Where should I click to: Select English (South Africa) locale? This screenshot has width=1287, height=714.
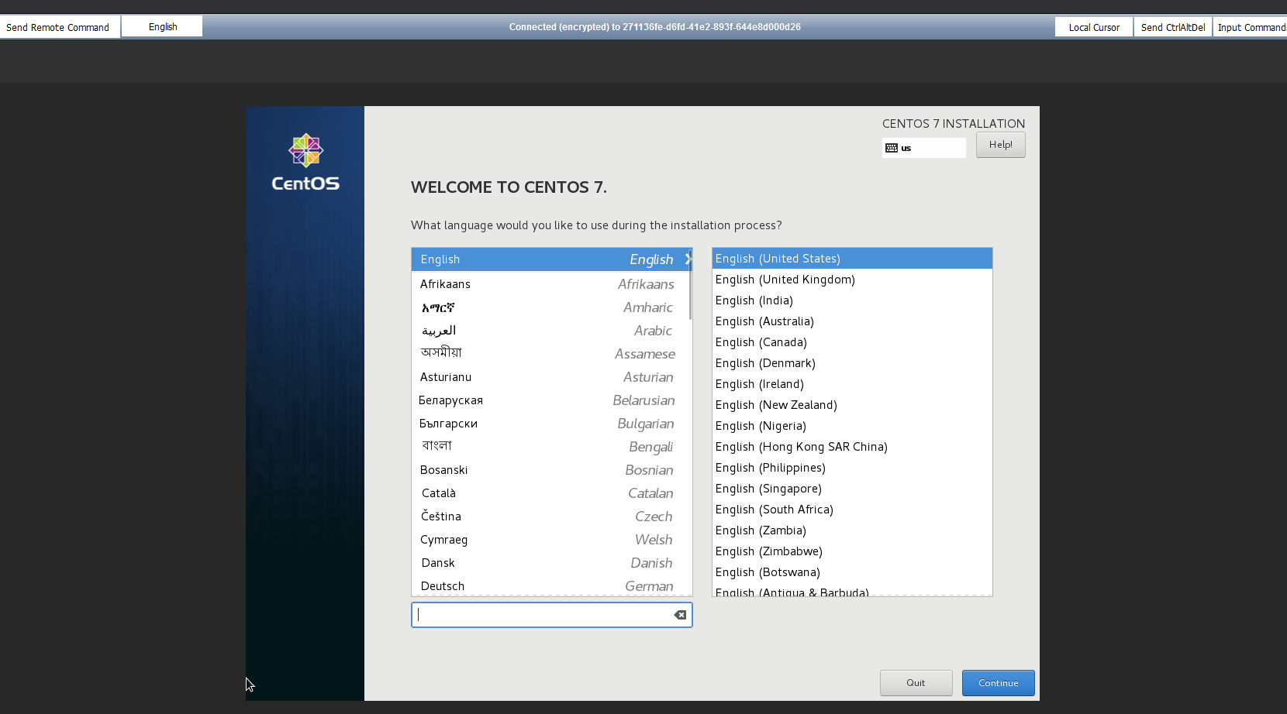click(x=852, y=510)
